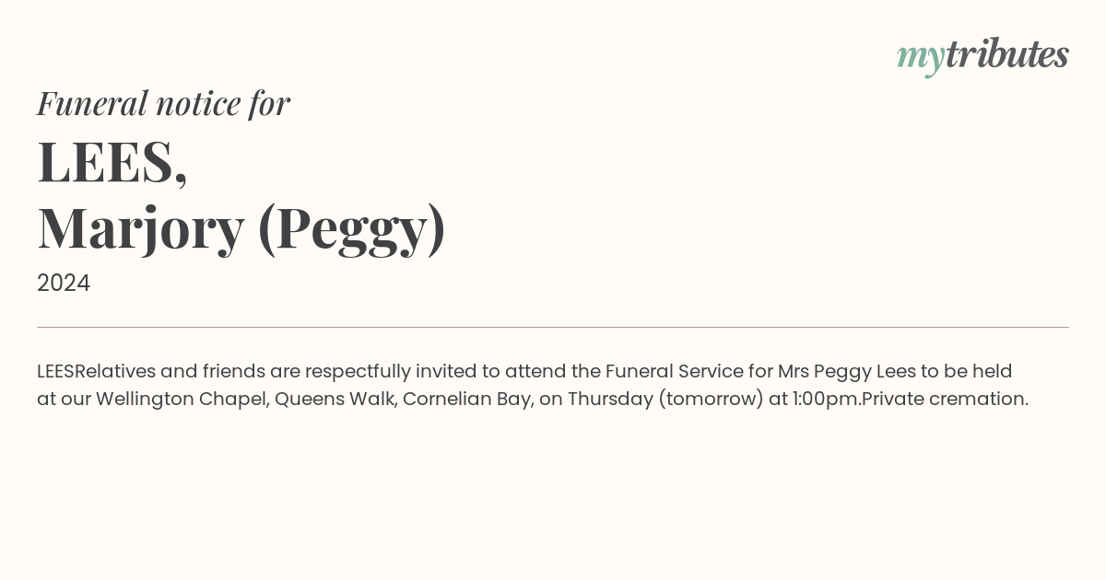Click "Private cremation." ending the notice
This screenshot has height=580, width=1106.
pyautogui.click(x=945, y=400)
